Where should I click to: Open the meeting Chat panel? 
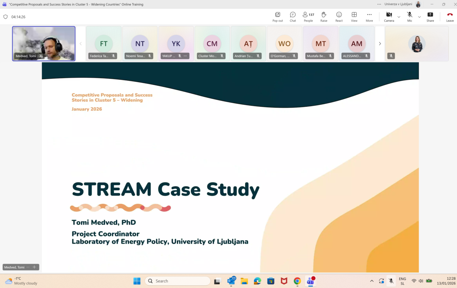[293, 16]
